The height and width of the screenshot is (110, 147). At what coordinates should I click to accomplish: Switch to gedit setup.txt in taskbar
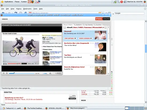(12, 108)
